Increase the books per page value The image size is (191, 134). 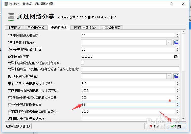pos(177,104)
